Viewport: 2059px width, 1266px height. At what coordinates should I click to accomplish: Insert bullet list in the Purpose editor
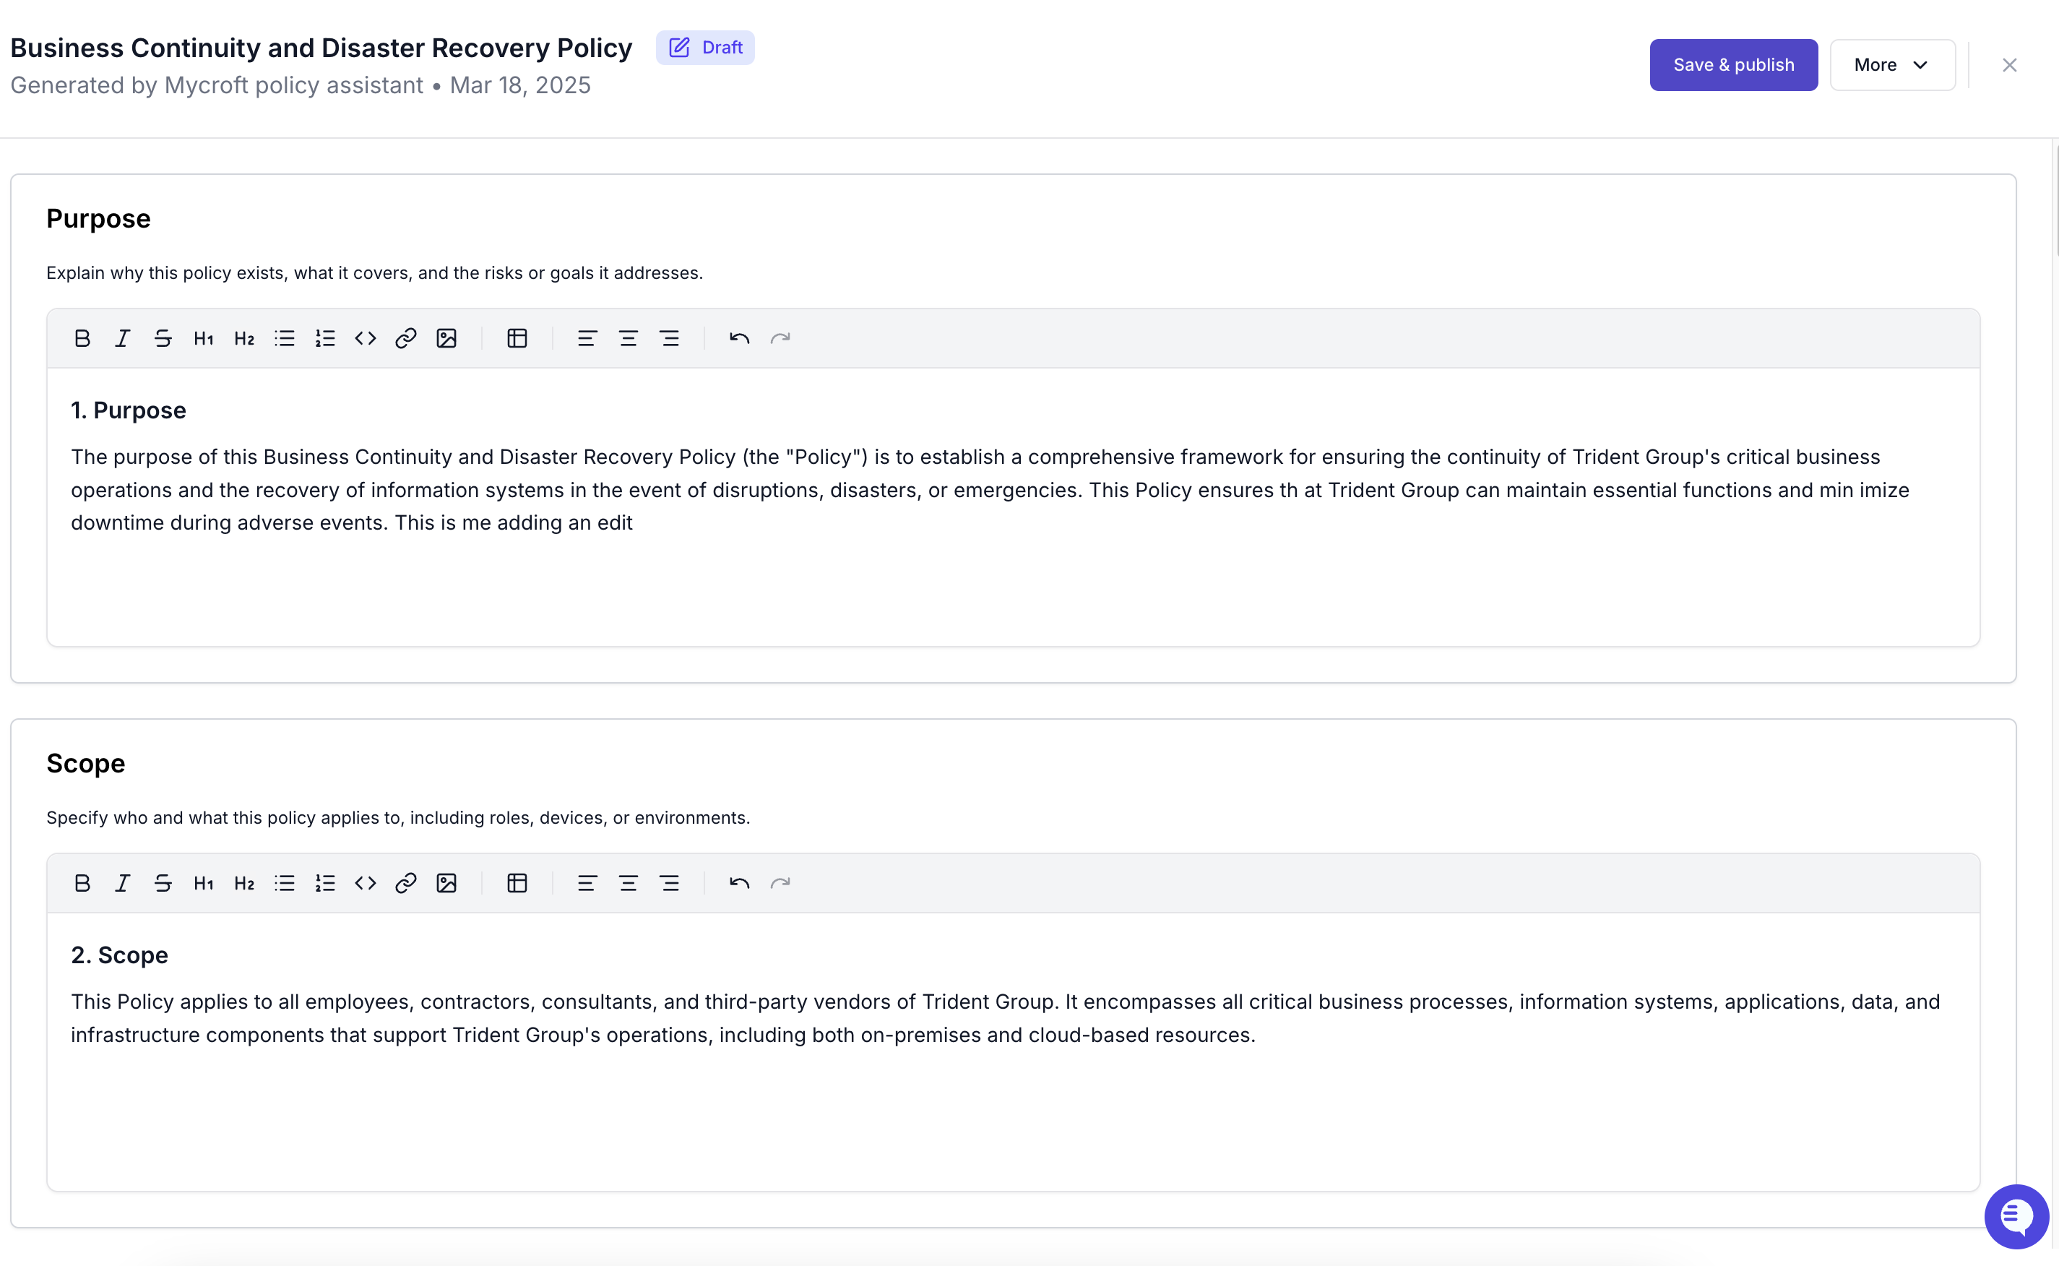coord(285,338)
